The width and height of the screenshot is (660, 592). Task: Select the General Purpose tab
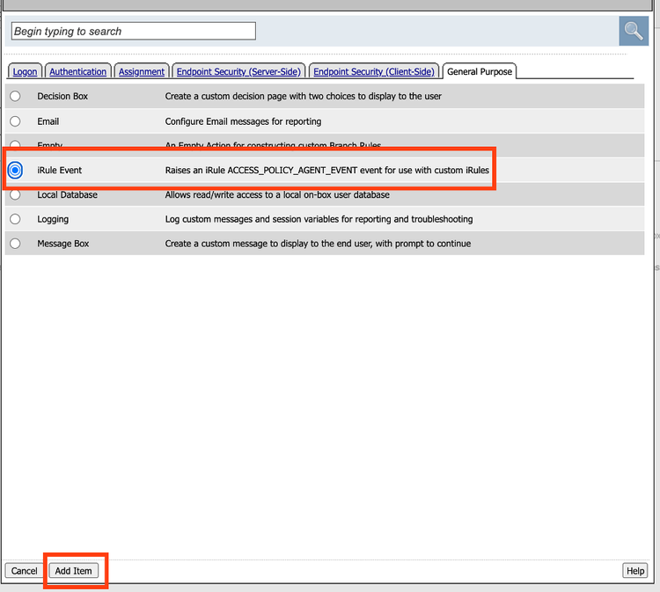480,72
